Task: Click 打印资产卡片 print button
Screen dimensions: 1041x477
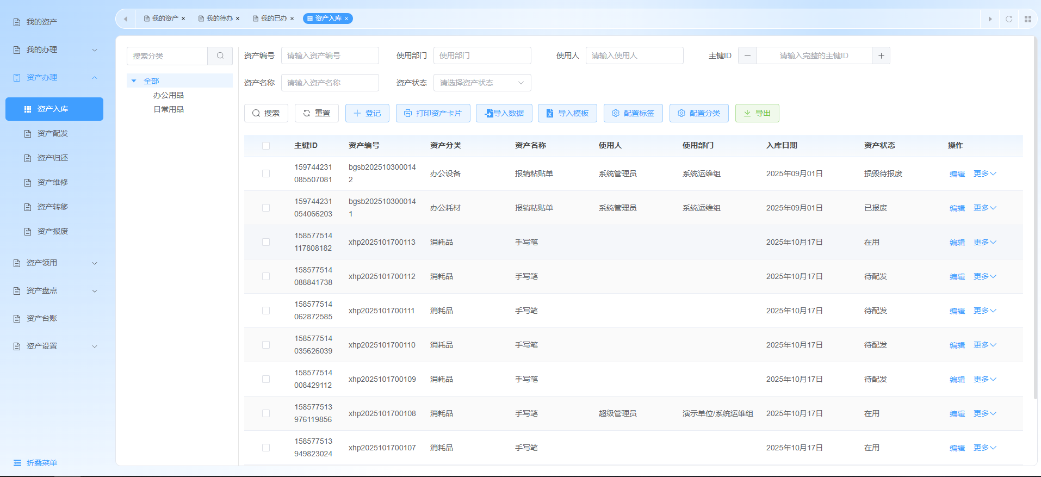Action: pos(433,113)
